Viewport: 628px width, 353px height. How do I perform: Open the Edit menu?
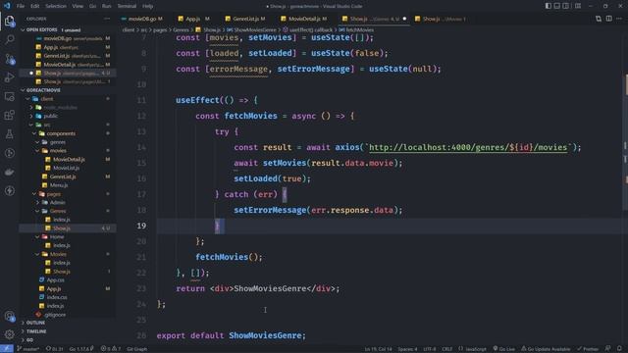coord(35,6)
